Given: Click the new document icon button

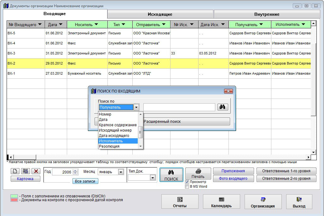Looking at the screenshot, I should 15,171.
